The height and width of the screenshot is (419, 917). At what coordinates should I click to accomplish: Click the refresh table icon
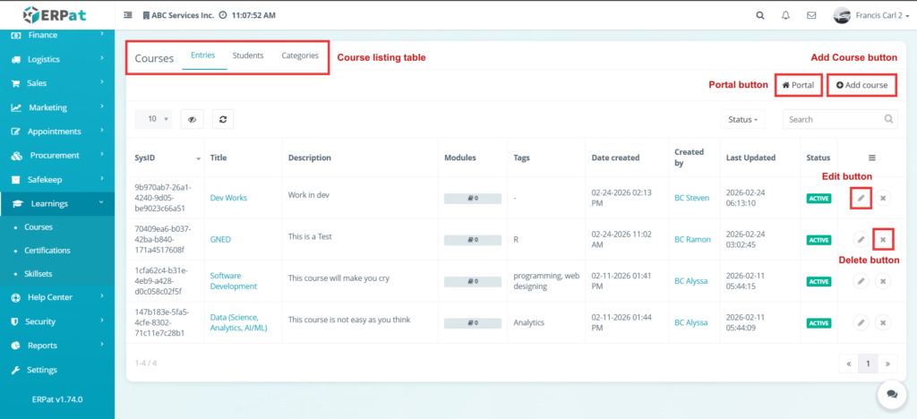[222, 118]
